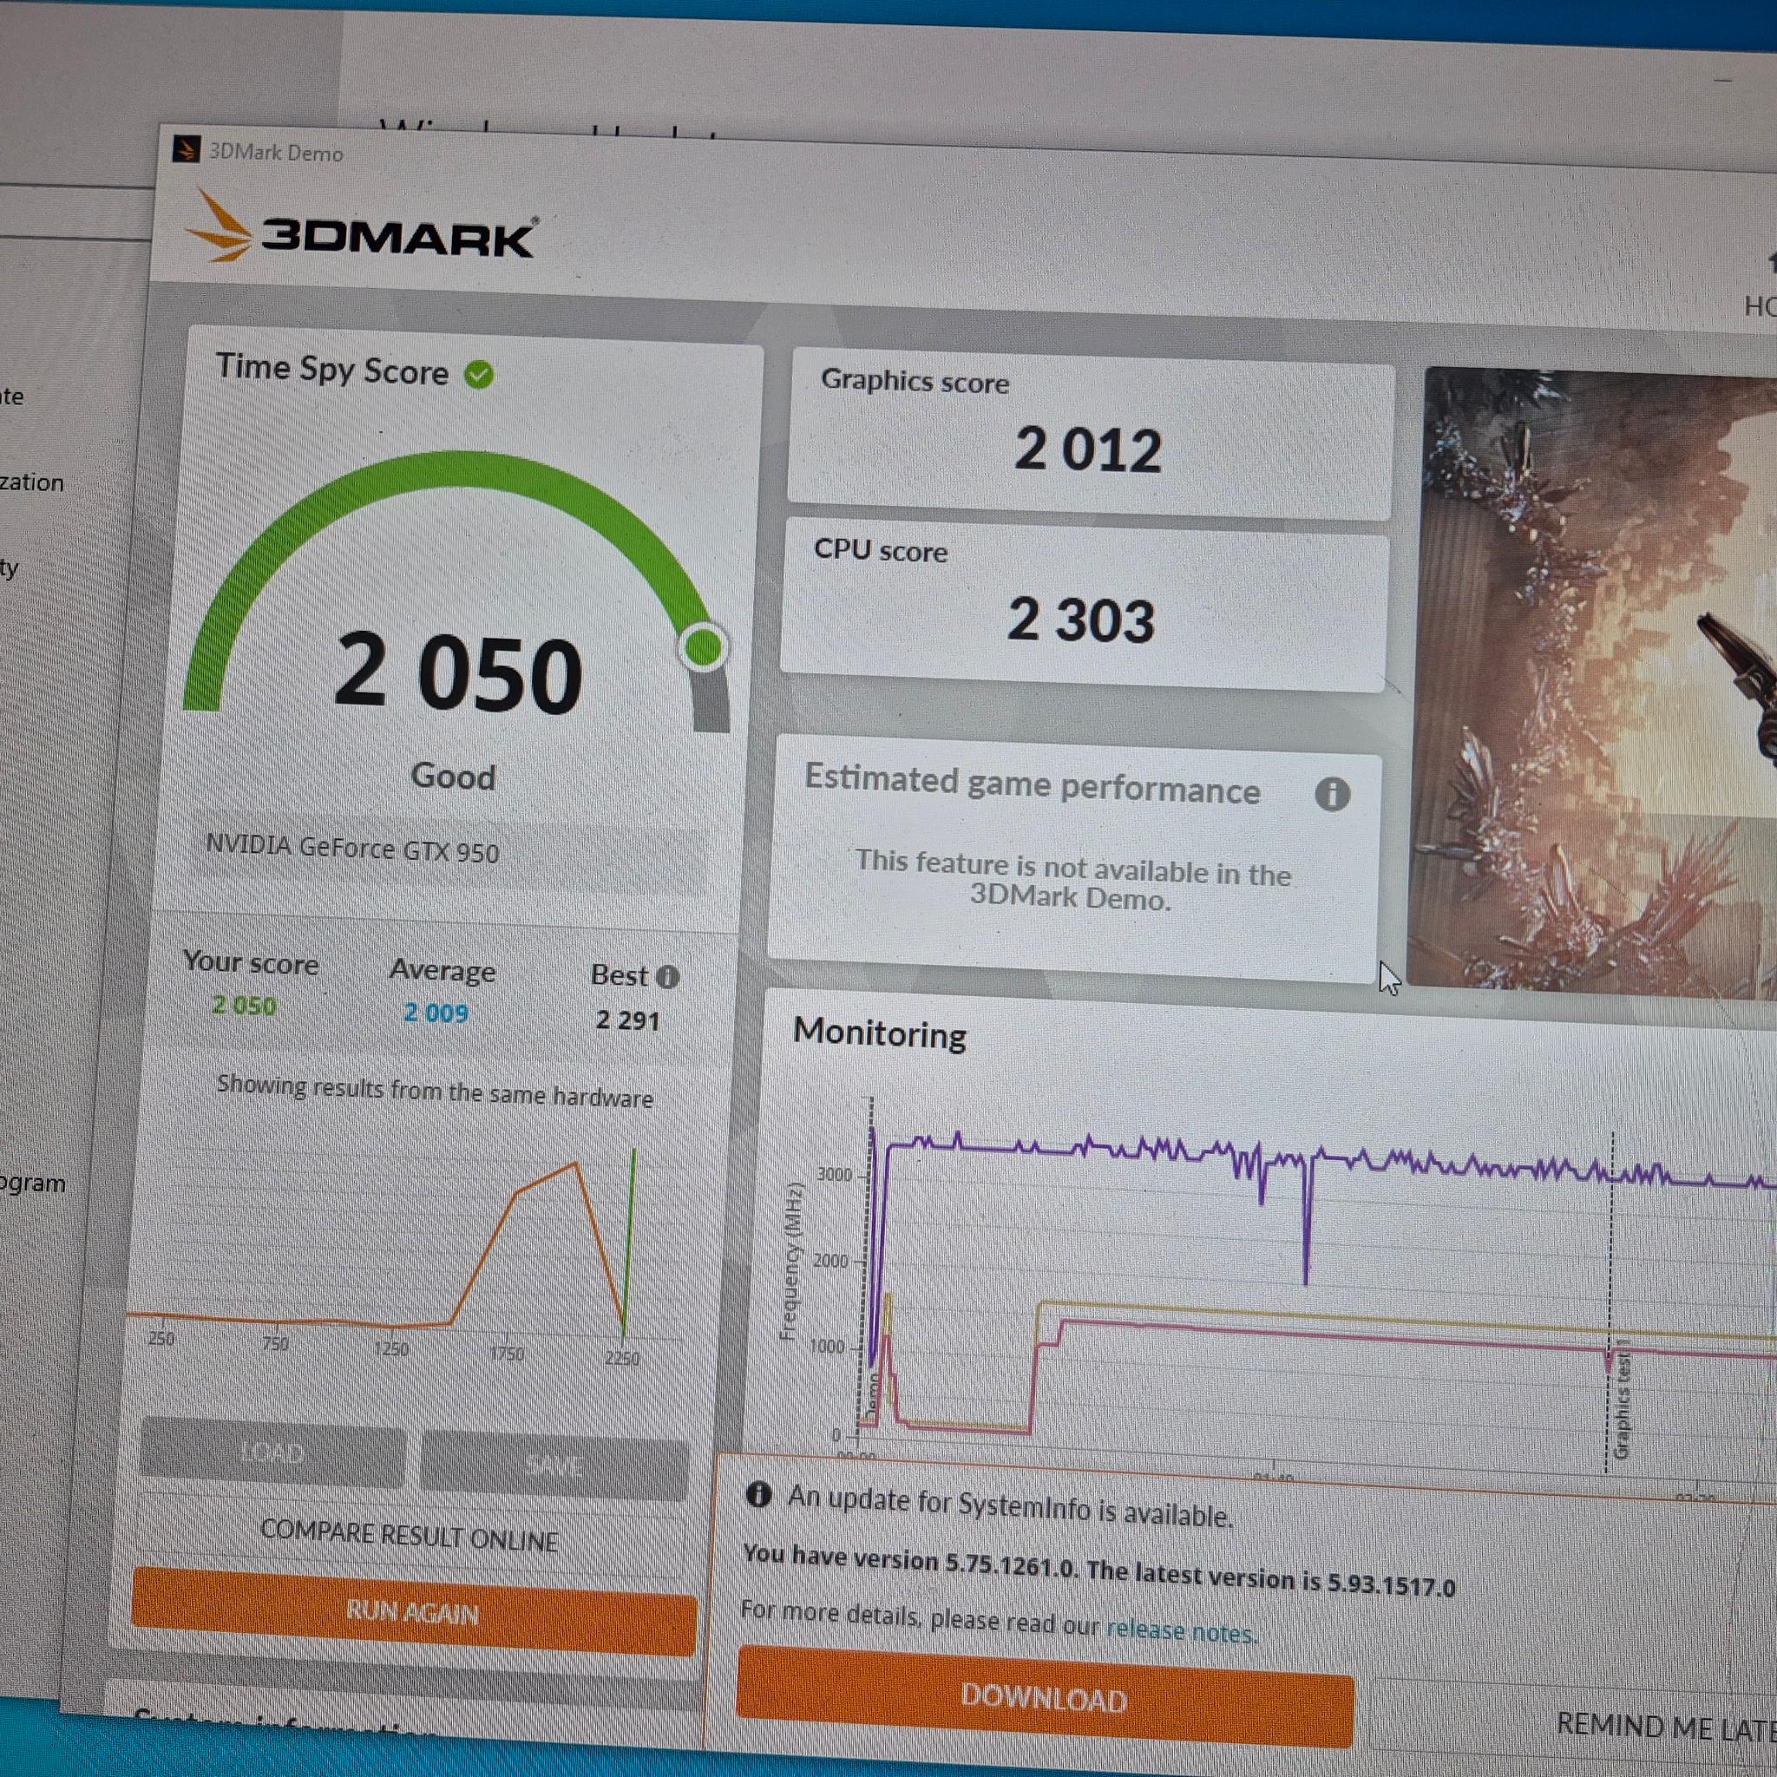
Task: Click COMPARE RESULT ONLINE
Action: point(410,1536)
